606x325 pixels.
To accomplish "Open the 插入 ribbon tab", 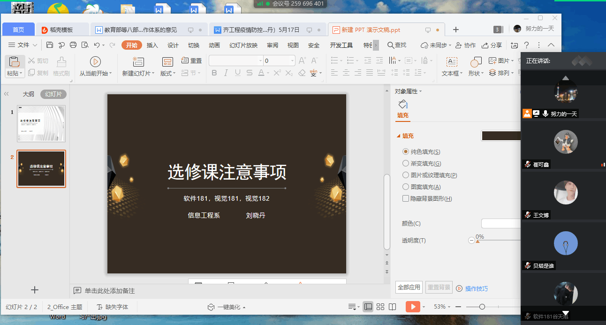I will (x=152, y=45).
